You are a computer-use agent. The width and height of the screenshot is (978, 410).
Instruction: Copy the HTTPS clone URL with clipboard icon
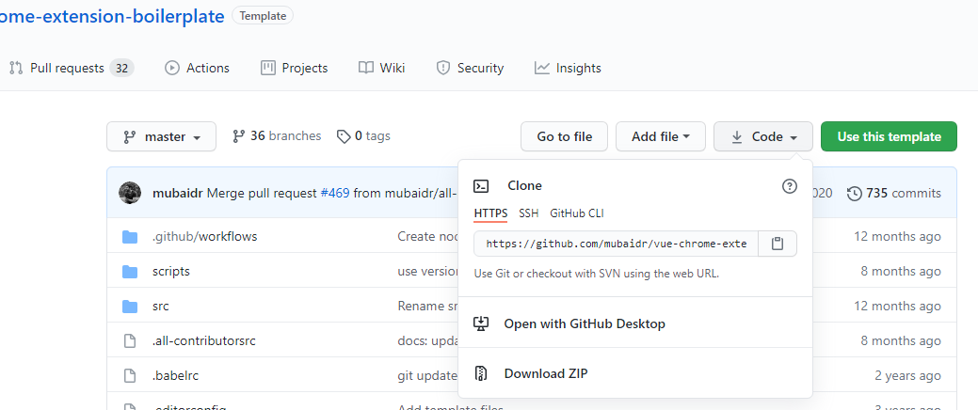click(778, 244)
